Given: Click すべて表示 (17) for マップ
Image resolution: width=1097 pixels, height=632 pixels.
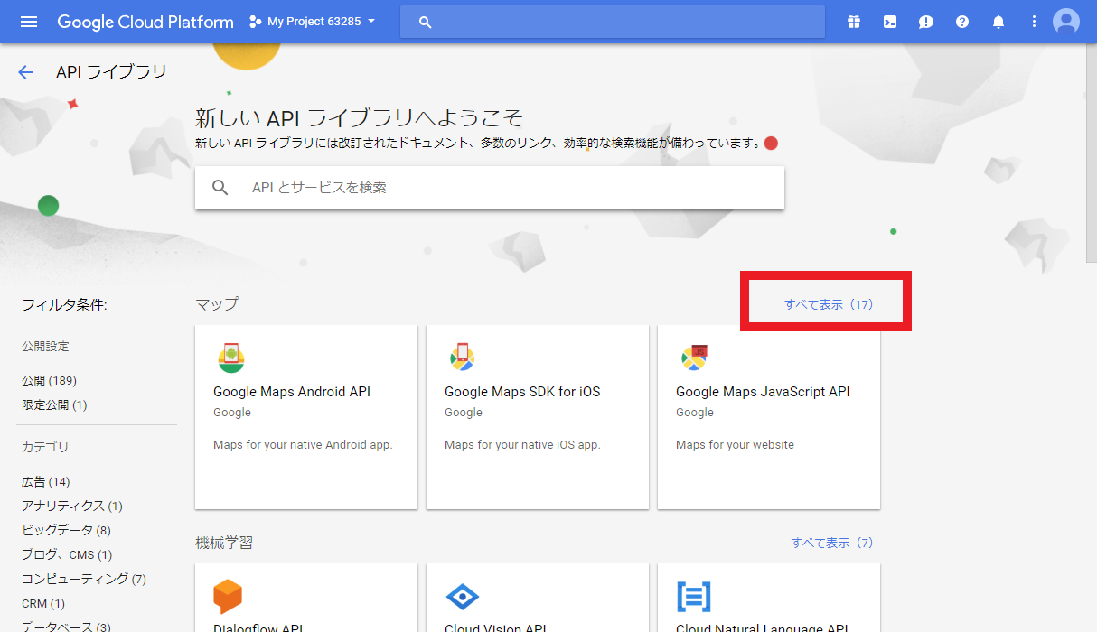Looking at the screenshot, I should point(829,305).
